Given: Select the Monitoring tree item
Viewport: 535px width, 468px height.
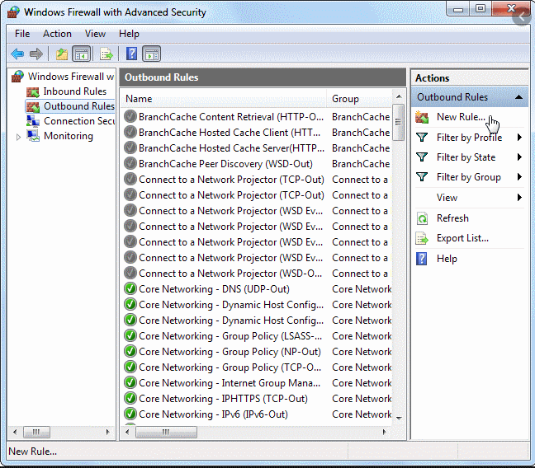Looking at the screenshot, I should pos(69,136).
